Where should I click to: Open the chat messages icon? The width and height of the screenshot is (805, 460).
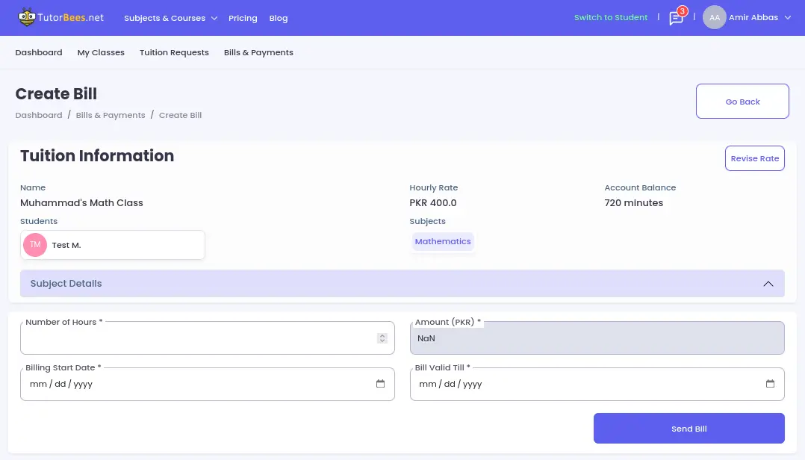tap(676, 18)
